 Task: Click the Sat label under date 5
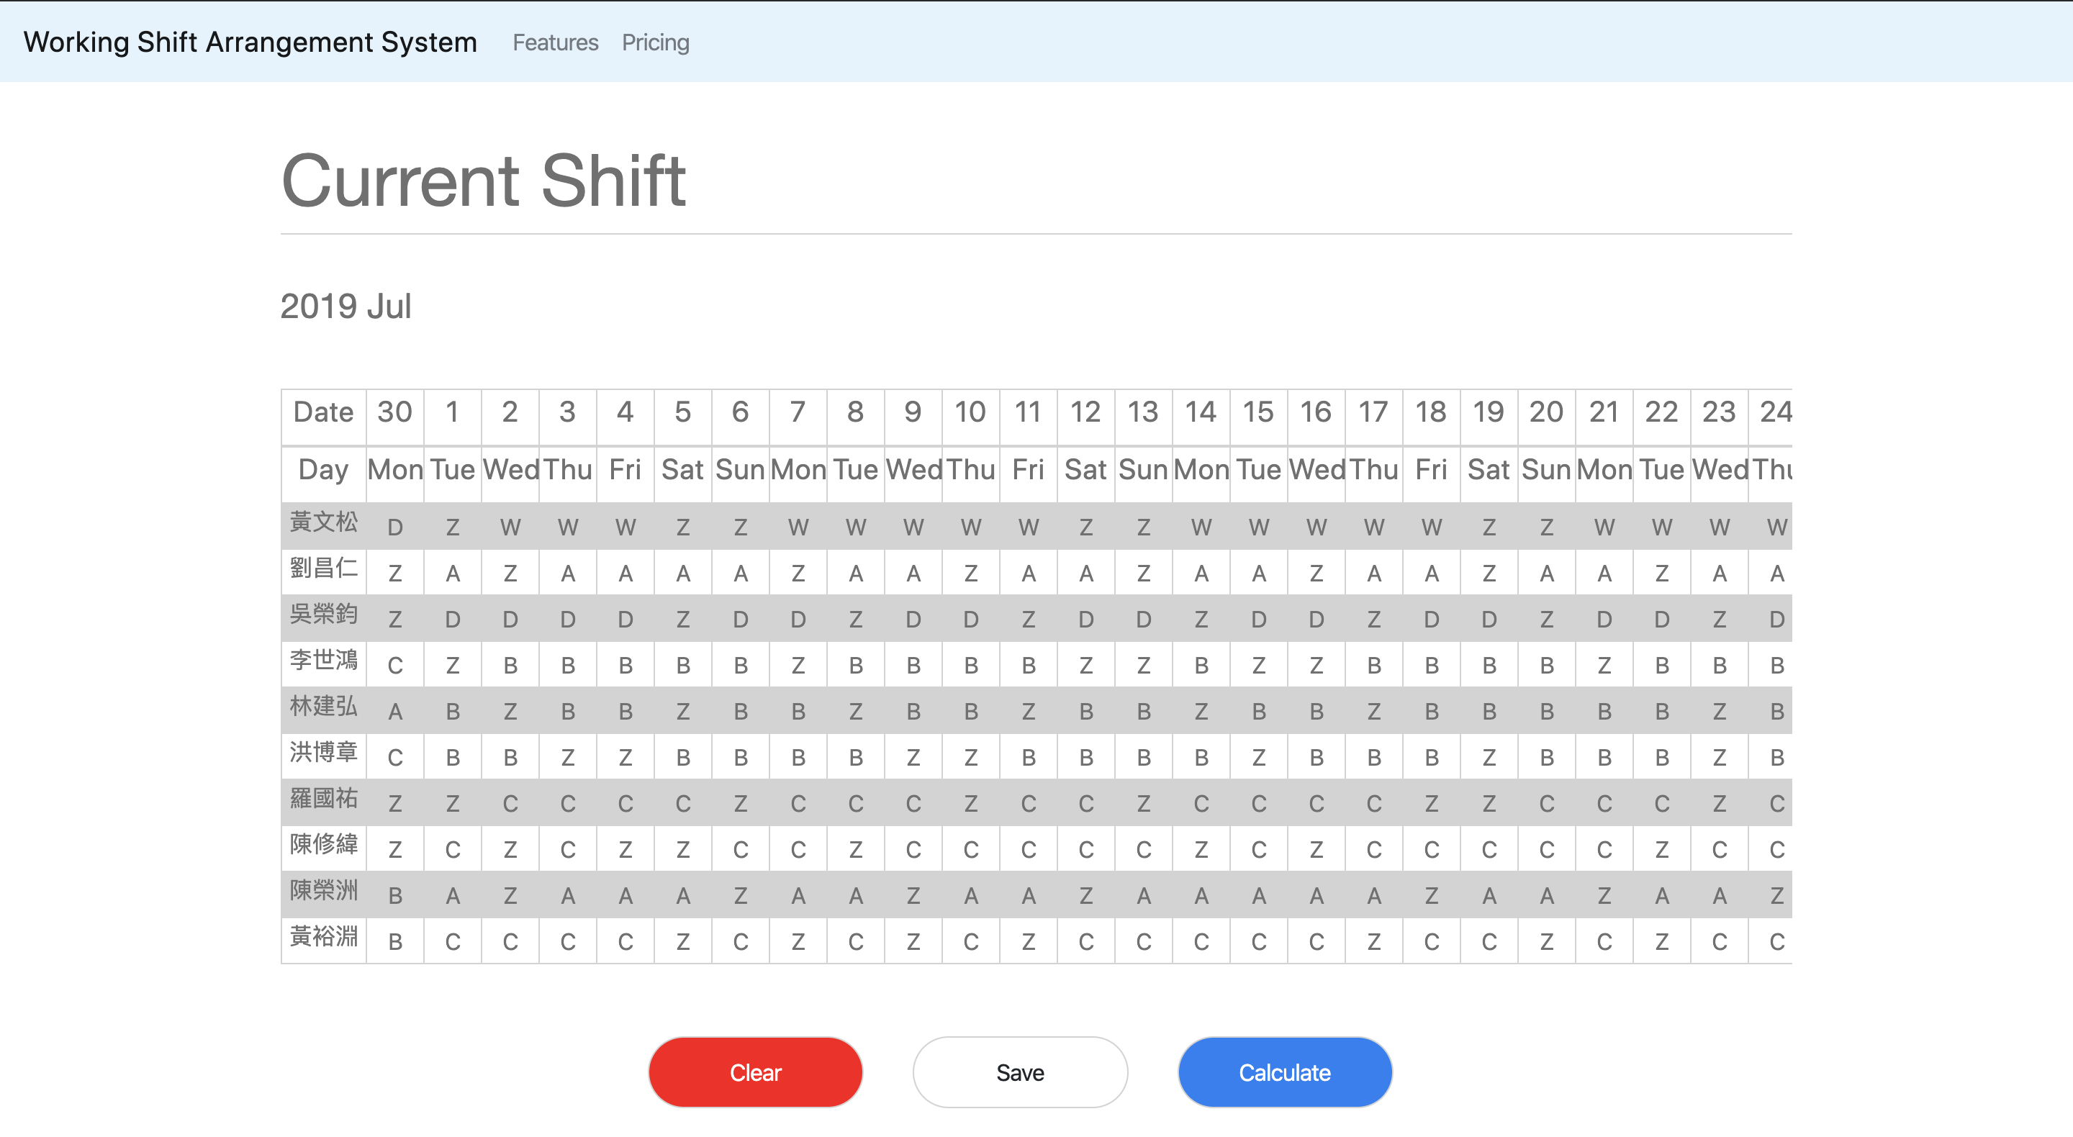(682, 470)
